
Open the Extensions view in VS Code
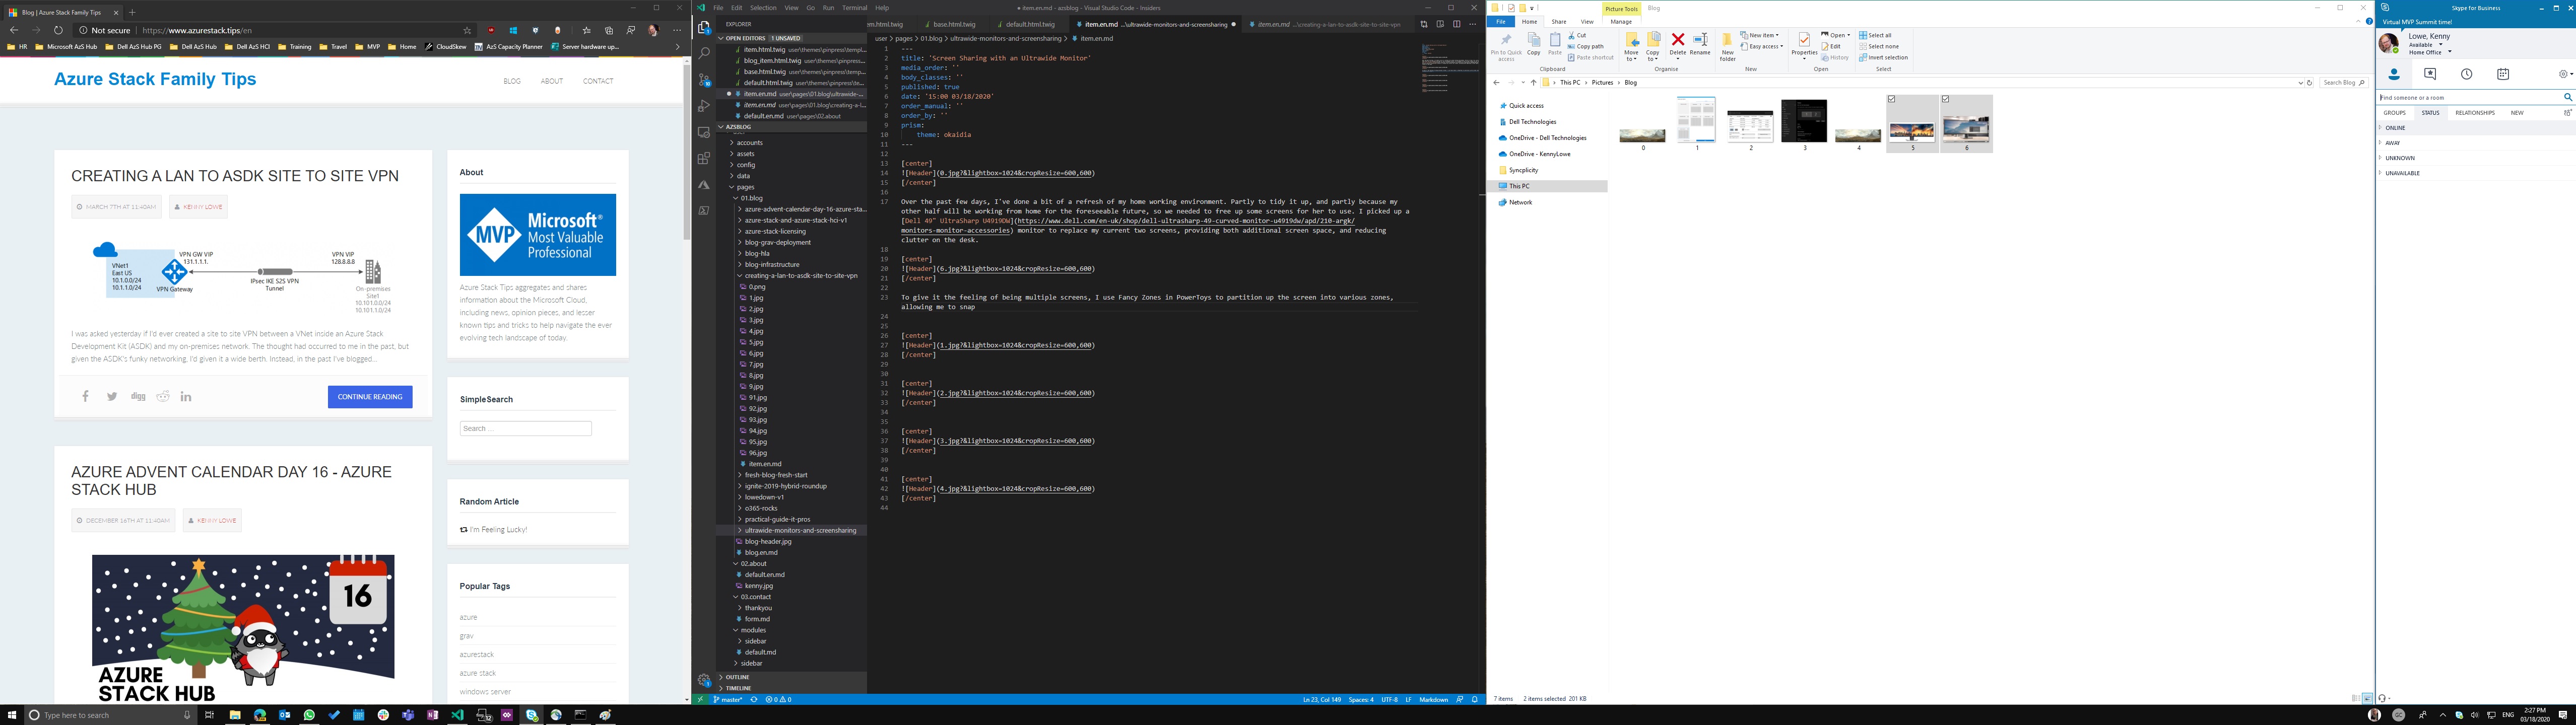(704, 158)
